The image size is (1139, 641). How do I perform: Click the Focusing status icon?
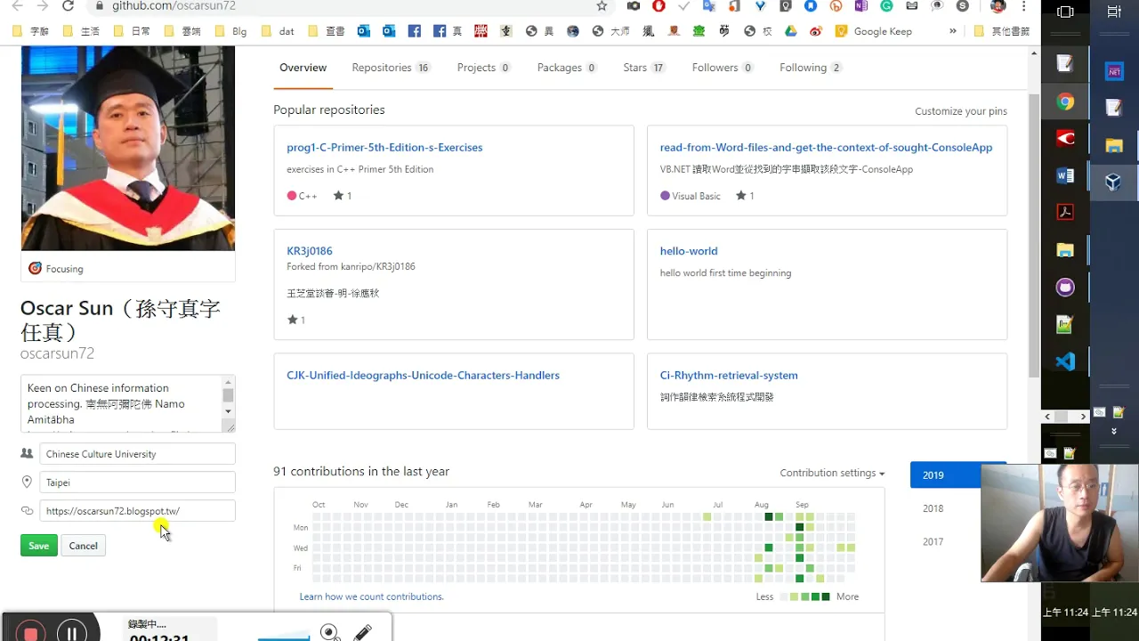click(35, 268)
